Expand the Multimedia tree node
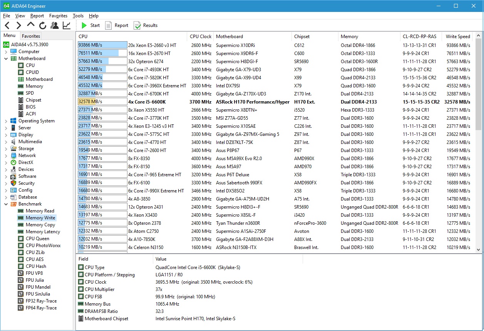 tap(6, 142)
